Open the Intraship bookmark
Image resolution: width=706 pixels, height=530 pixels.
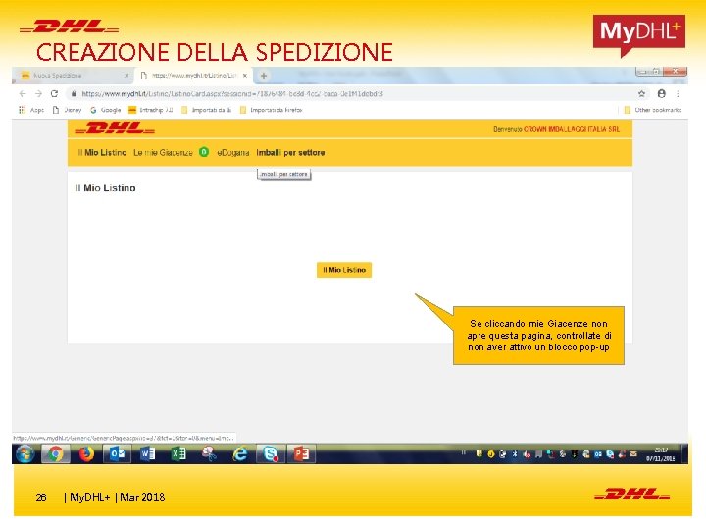(x=150, y=110)
